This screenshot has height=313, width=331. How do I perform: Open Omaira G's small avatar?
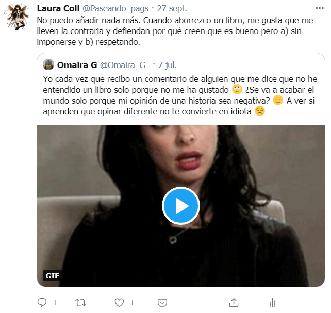pos(48,64)
